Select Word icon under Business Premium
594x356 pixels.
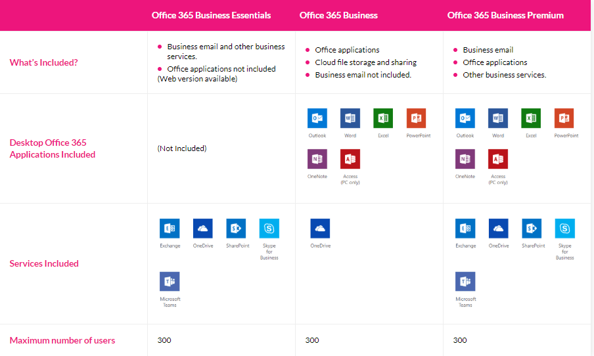[498, 118]
